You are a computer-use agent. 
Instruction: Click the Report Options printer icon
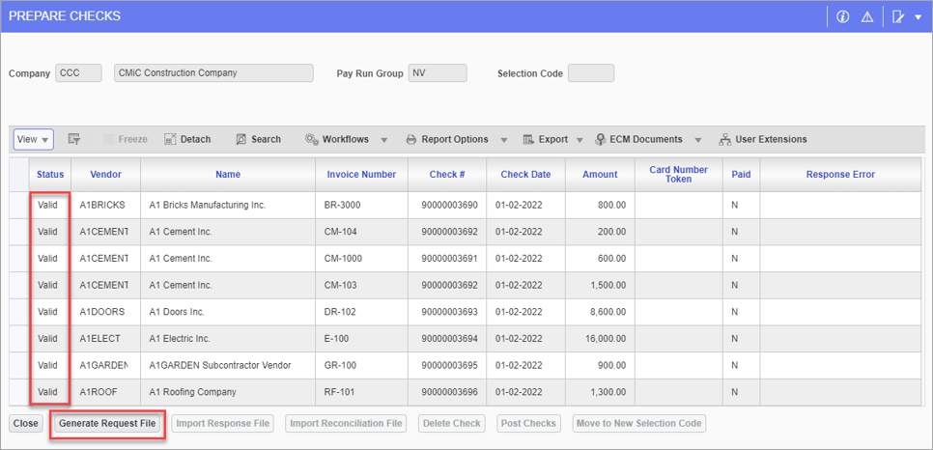tap(411, 139)
